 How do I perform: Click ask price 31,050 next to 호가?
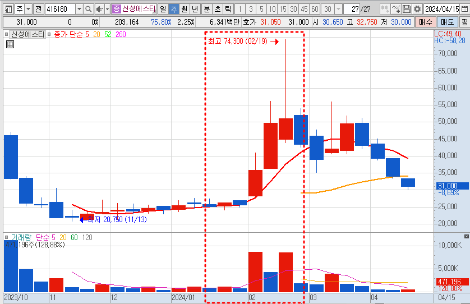coord(270,22)
